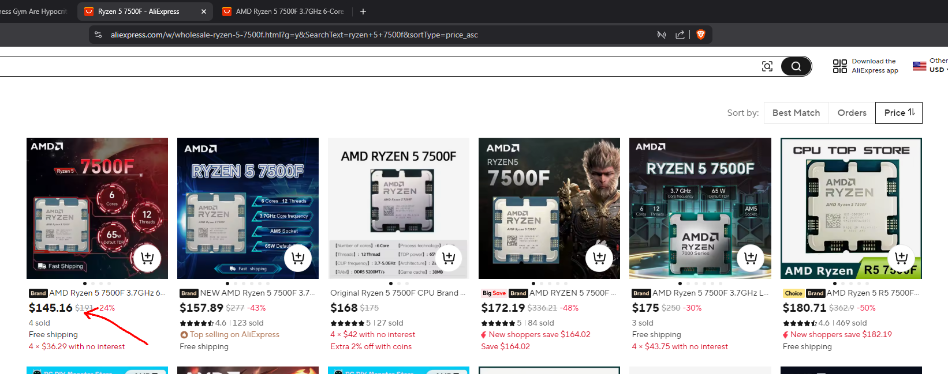The height and width of the screenshot is (374, 948).
Task: Open a new browser tab with plus
Action: coord(363,12)
